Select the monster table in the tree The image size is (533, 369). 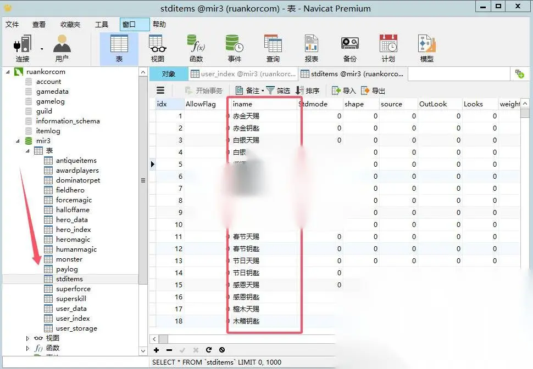click(69, 259)
